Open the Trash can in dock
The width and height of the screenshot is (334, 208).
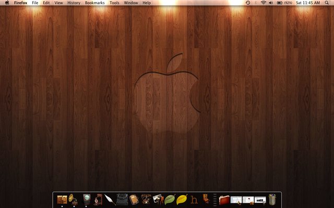tap(272, 200)
